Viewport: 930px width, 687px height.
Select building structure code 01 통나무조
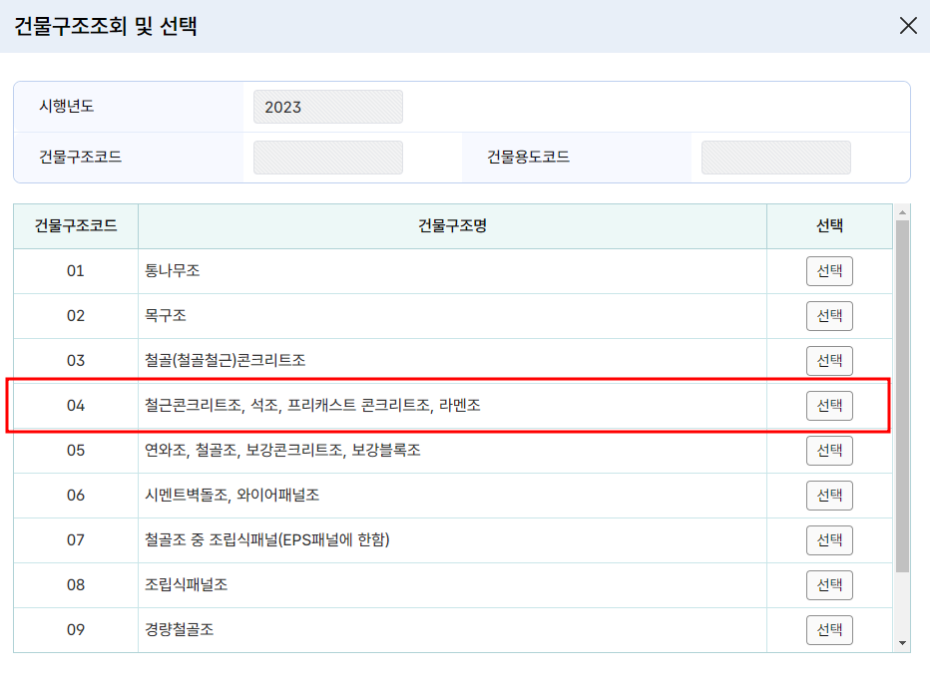coord(829,271)
